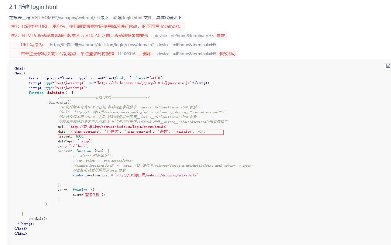Click the copy code icon on code block

pyautogui.click(x=388, y=66)
